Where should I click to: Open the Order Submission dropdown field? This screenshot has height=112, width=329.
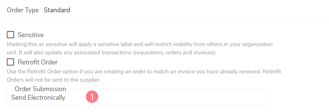coord(138,97)
